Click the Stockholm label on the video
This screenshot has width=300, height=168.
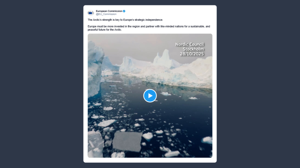(x=193, y=49)
